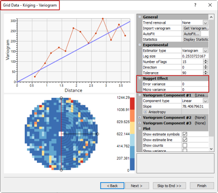Click the Get Variogram button
The image size is (218, 193).
click(x=195, y=28)
